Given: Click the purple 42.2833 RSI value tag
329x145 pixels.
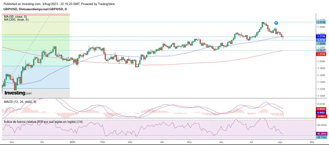Looking at the screenshot, I should 321,134.
